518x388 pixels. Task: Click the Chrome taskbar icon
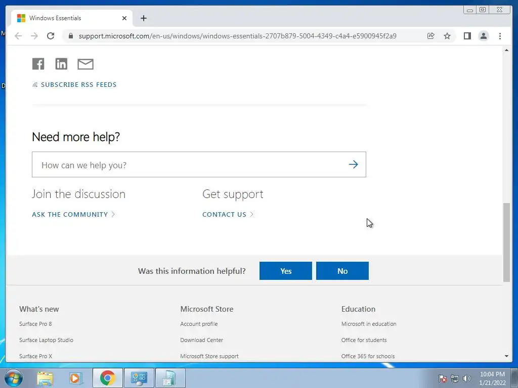pos(107,378)
